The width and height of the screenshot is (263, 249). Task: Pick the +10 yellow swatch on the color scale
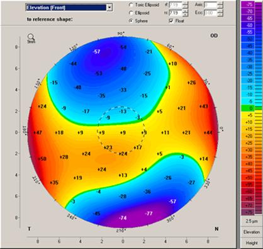(248, 122)
